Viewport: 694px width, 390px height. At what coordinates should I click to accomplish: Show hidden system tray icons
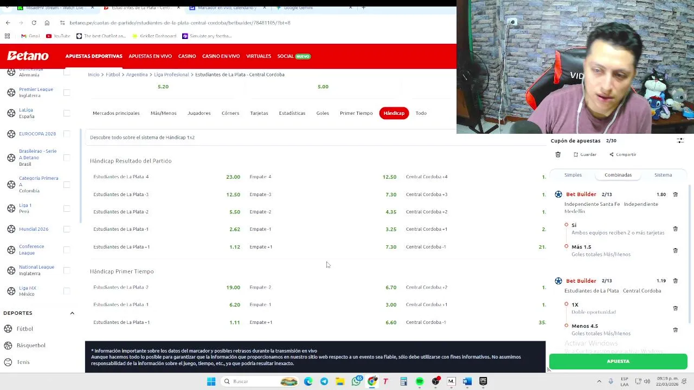(599, 381)
